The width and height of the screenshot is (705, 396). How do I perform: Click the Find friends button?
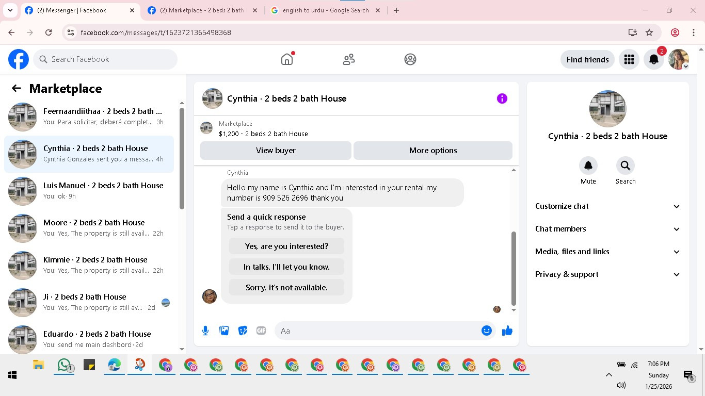point(587,59)
